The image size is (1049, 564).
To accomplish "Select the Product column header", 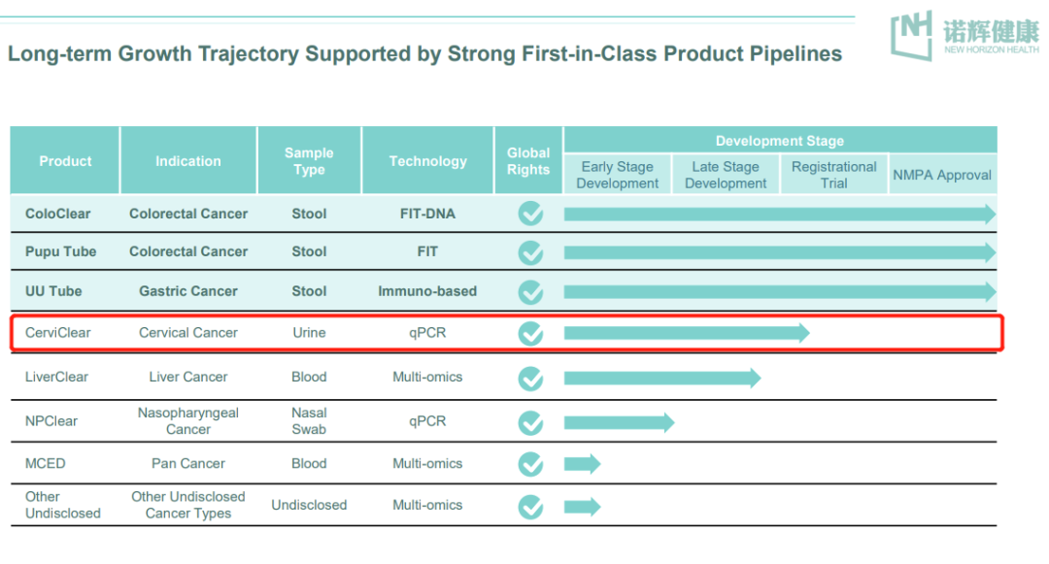I will pos(65,161).
